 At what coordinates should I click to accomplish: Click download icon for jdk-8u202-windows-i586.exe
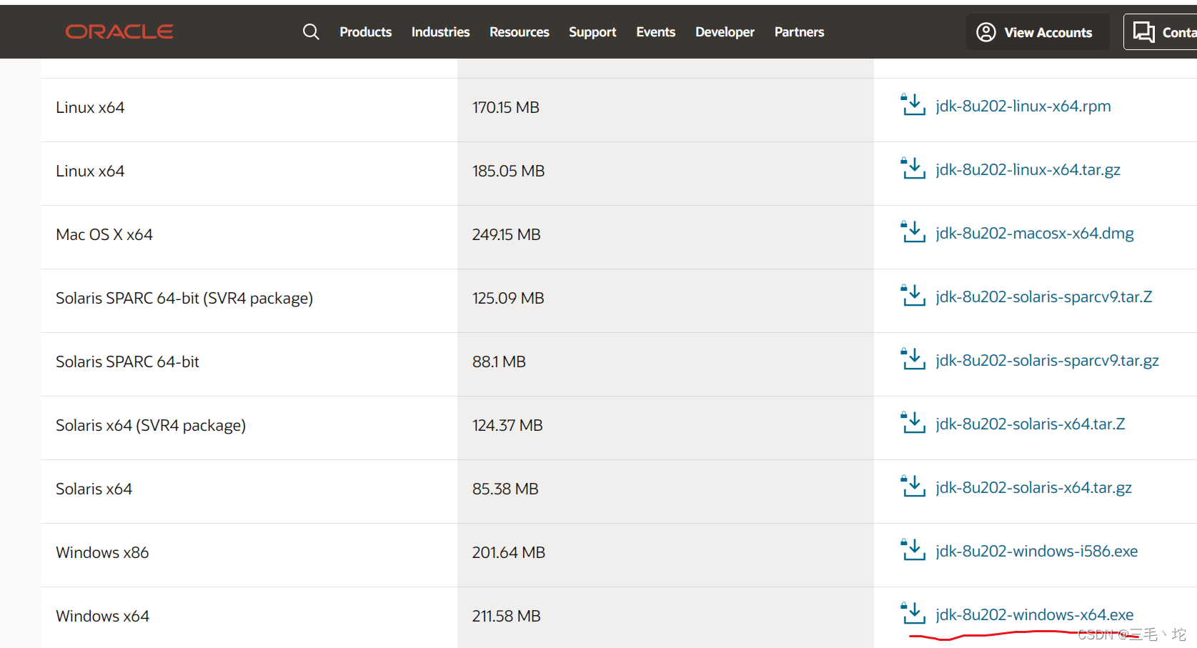[x=913, y=550]
